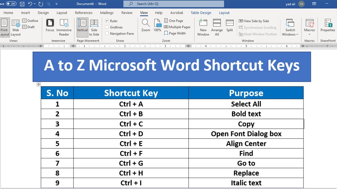
Task: Select Side to Side page movement
Action: coord(94,28)
